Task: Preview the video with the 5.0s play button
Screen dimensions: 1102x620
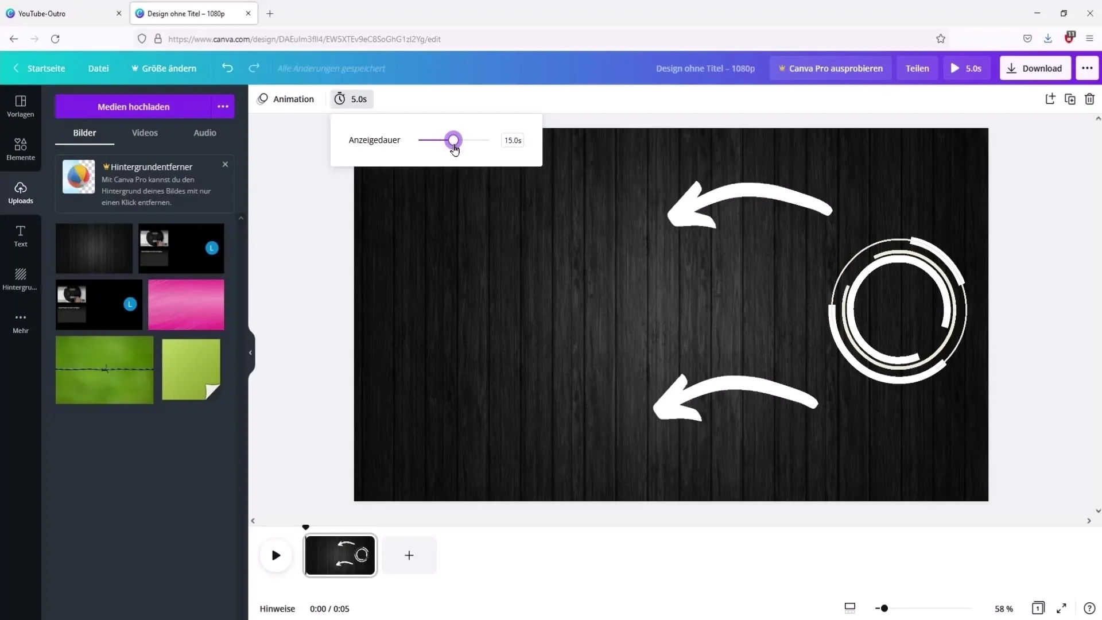Action: (x=967, y=68)
